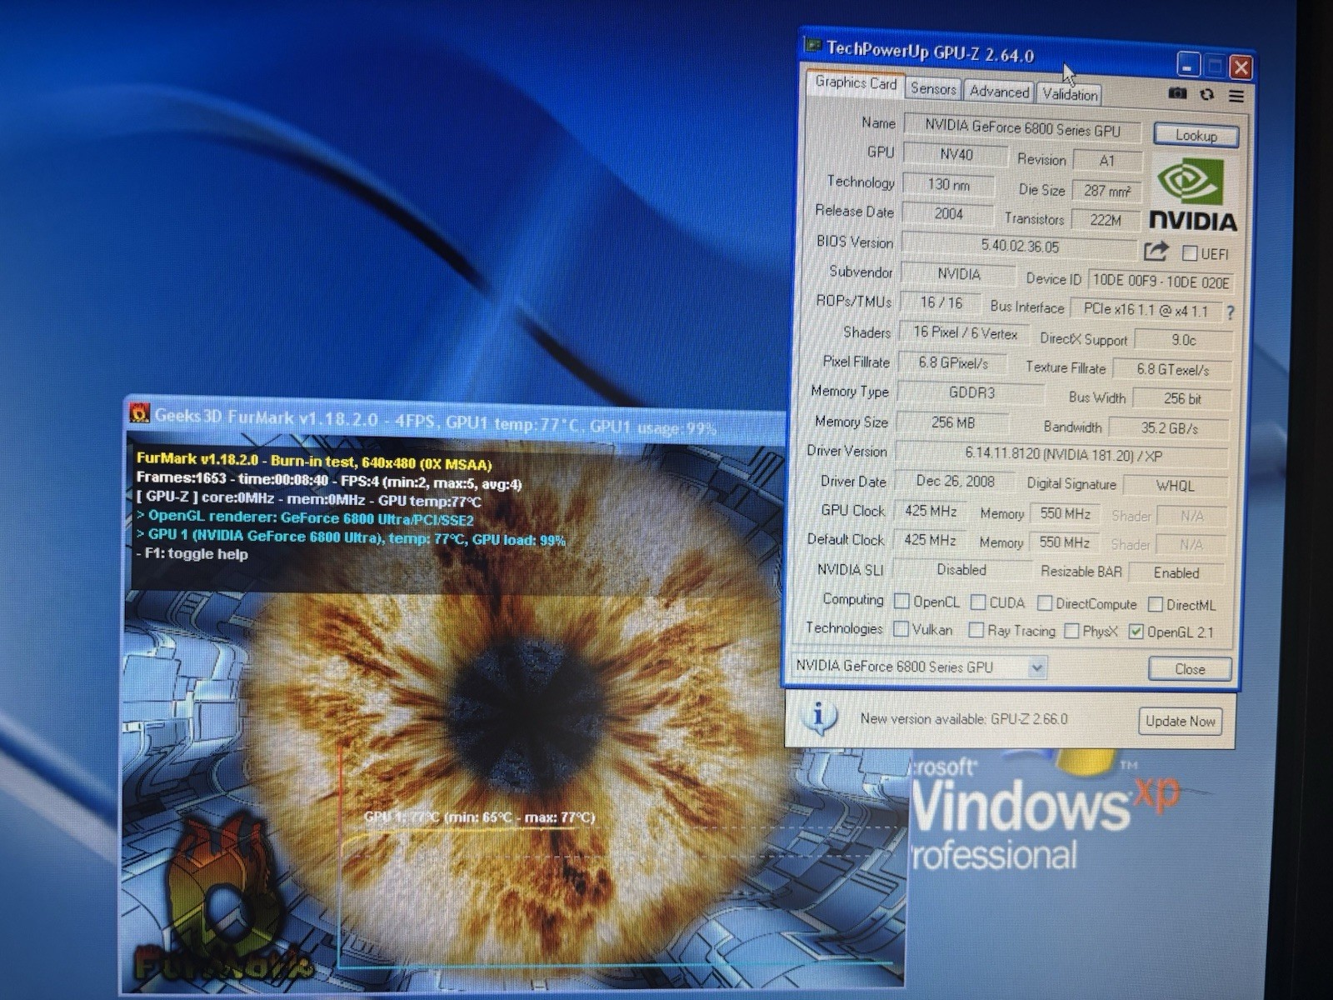Click the GPU Clock 425 MHz field
Viewport: 1333px width, 1000px height.
coord(930,511)
